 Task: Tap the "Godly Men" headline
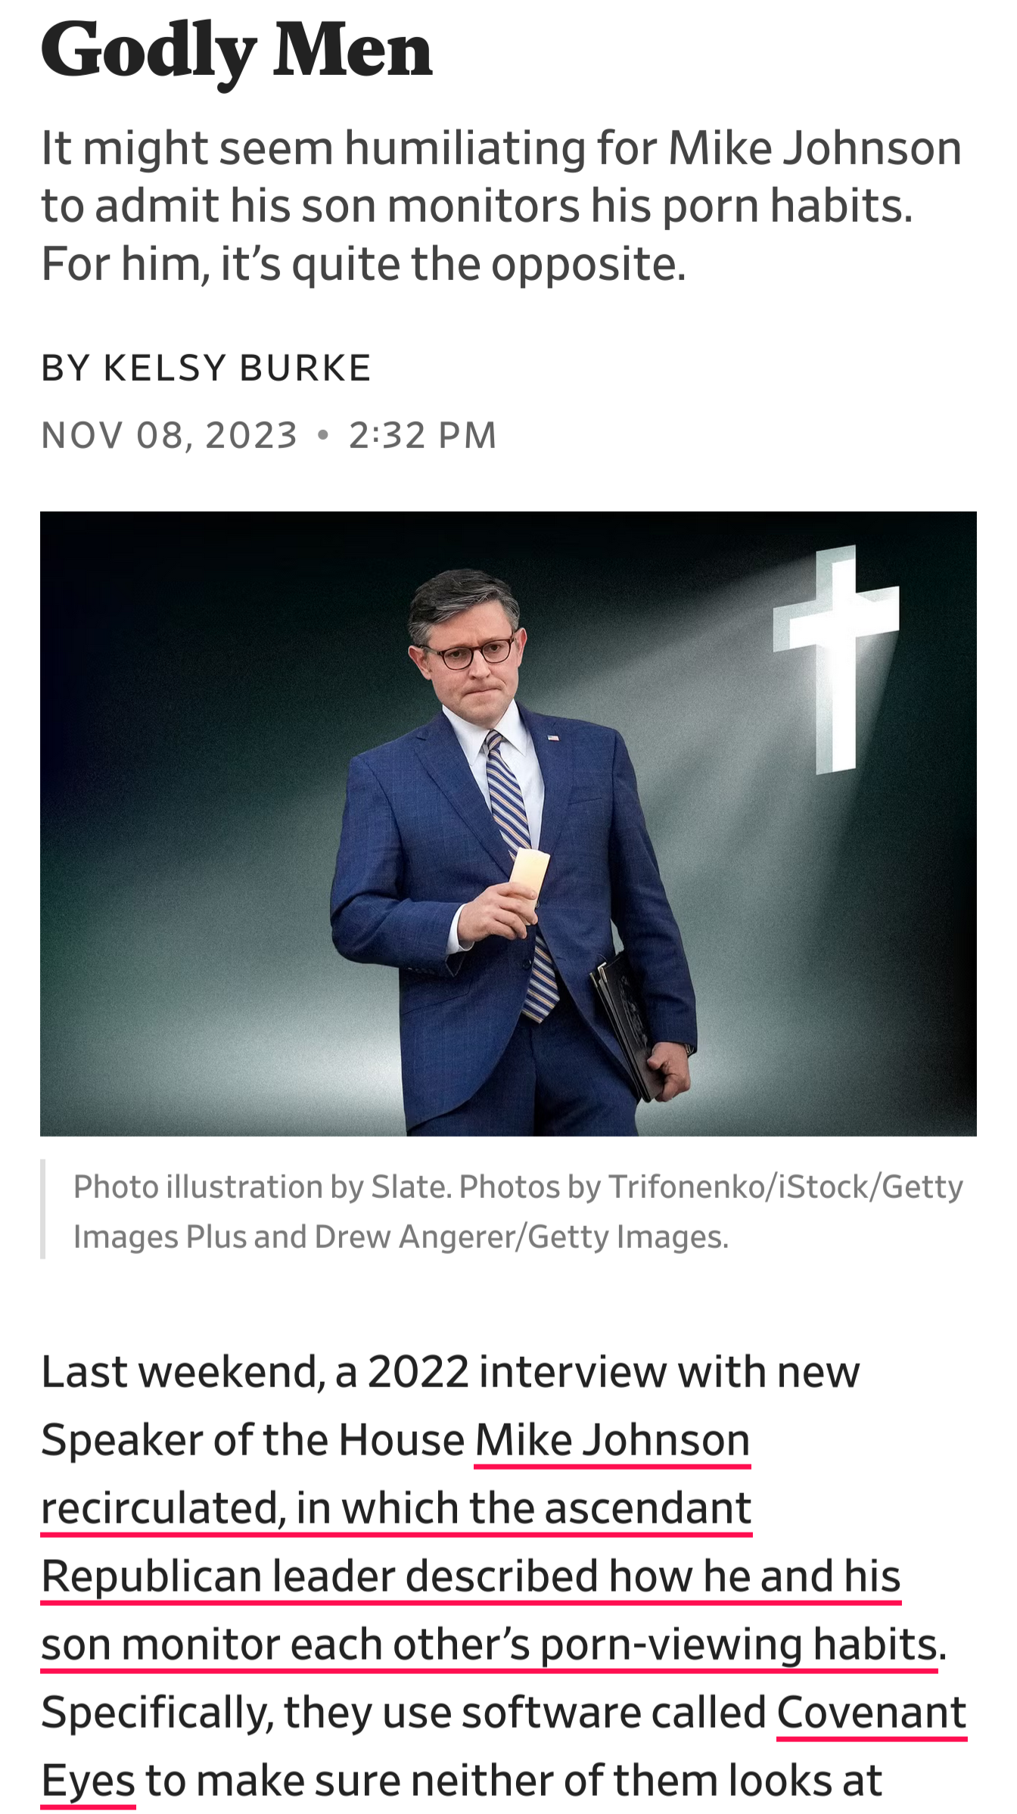click(237, 50)
